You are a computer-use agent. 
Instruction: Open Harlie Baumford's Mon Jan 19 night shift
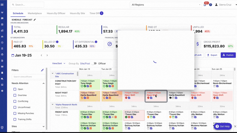click(x=90, y=96)
